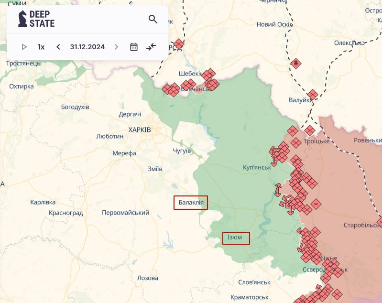Screen dimensions: 382x303
Task: Click the Богодухів town label
Action: (75, 107)
